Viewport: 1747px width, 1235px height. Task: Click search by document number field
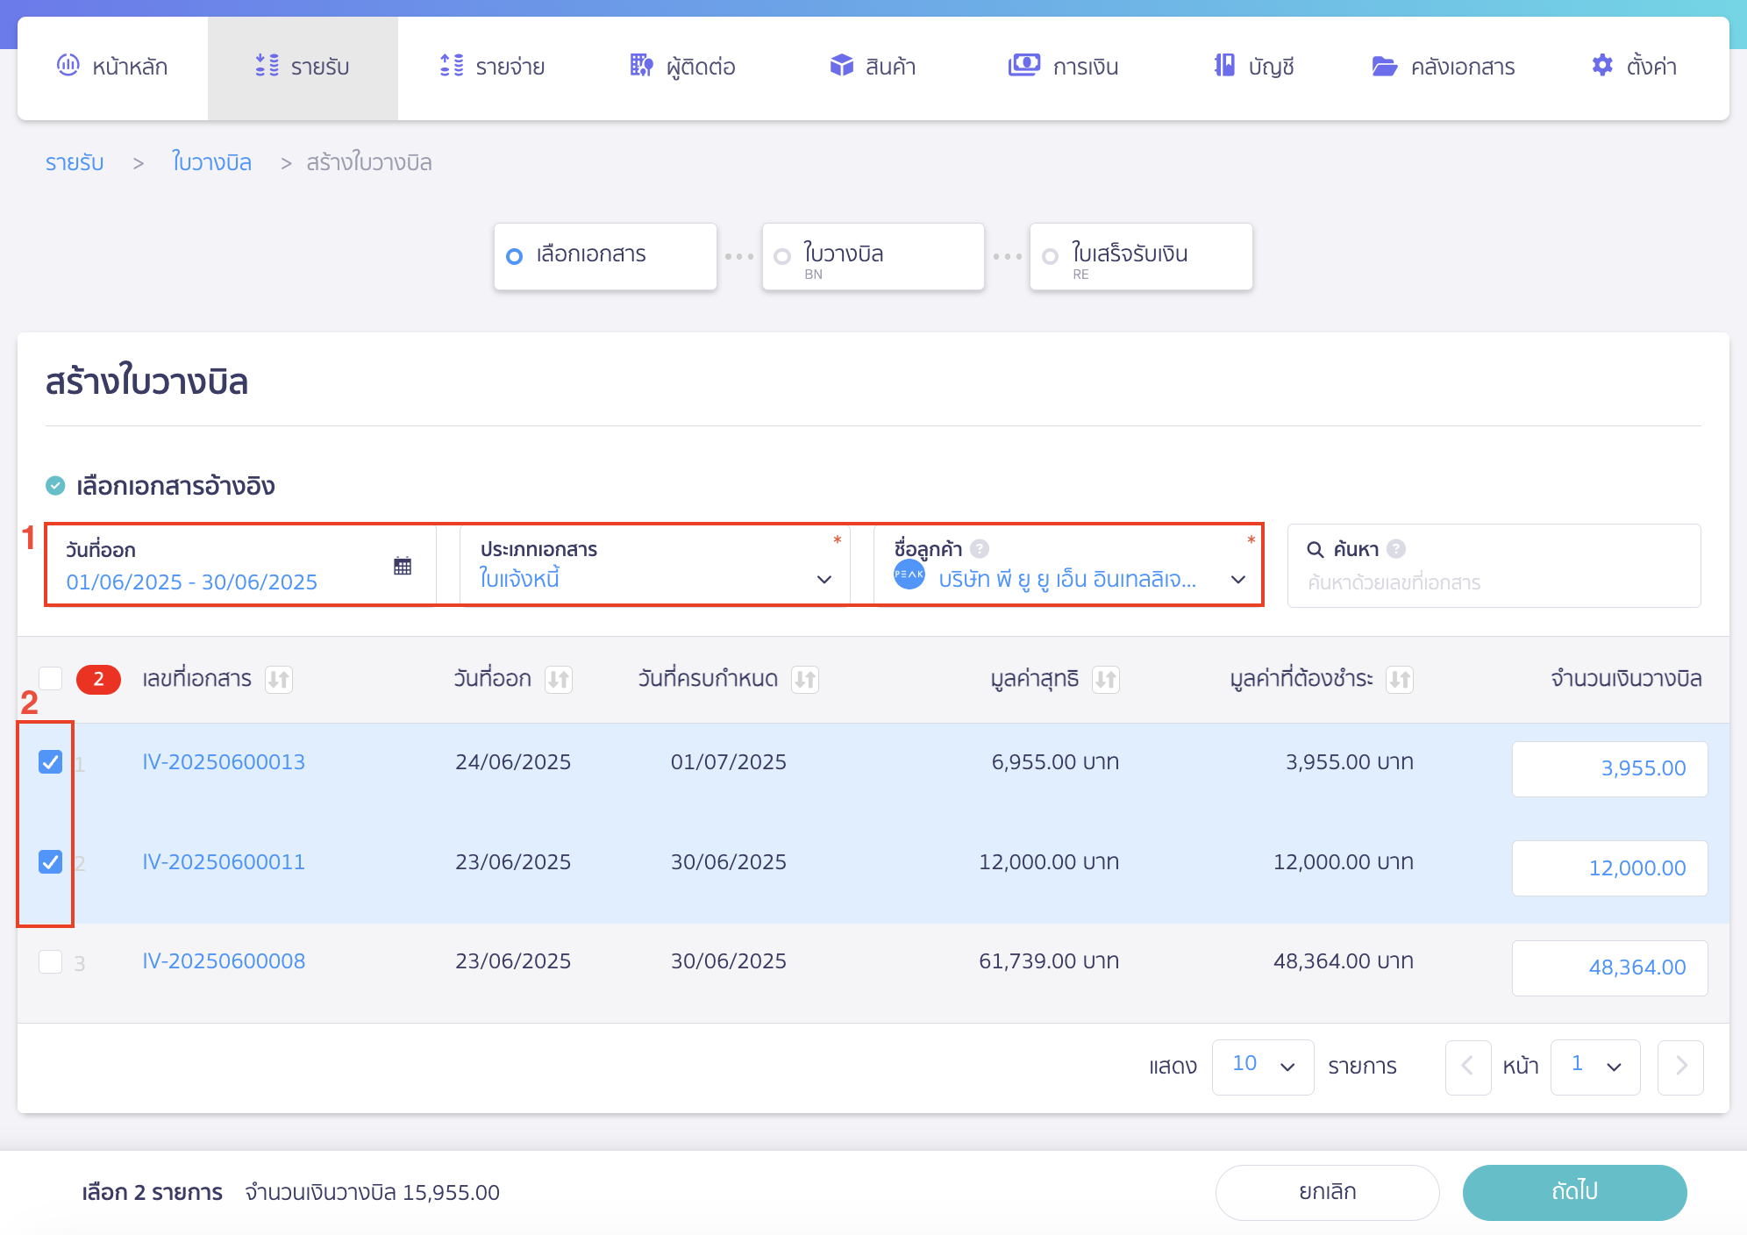[1491, 582]
